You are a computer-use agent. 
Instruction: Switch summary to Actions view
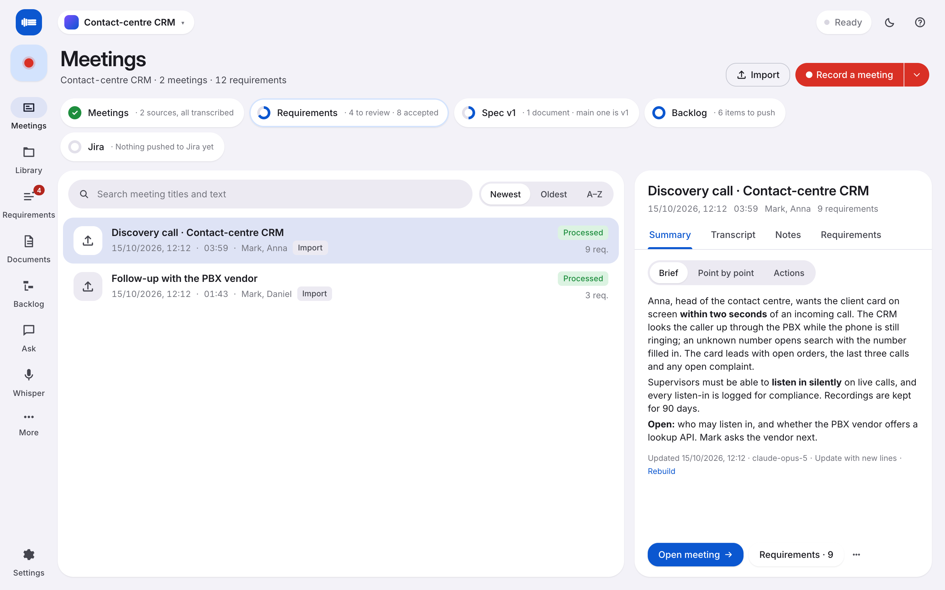tap(788, 273)
